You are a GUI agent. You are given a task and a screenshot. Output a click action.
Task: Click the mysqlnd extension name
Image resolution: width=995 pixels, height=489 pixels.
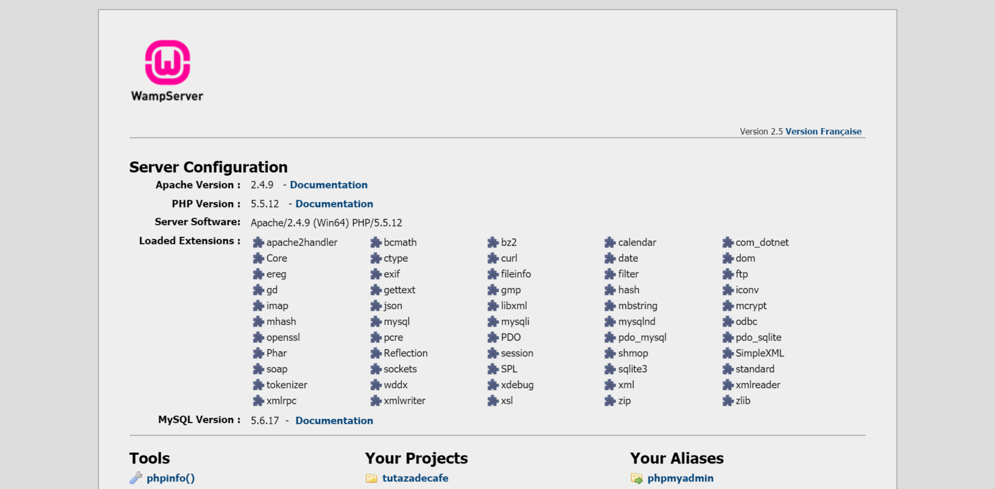coord(637,322)
